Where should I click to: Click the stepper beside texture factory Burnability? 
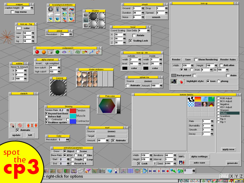[x=212, y=125]
